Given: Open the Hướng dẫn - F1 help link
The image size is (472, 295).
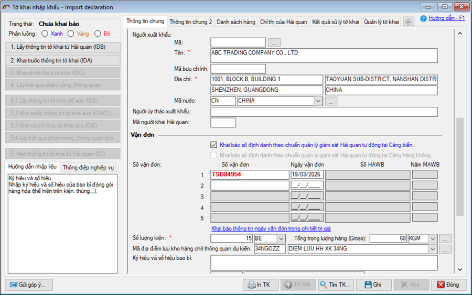Looking at the screenshot, I should [446, 18].
